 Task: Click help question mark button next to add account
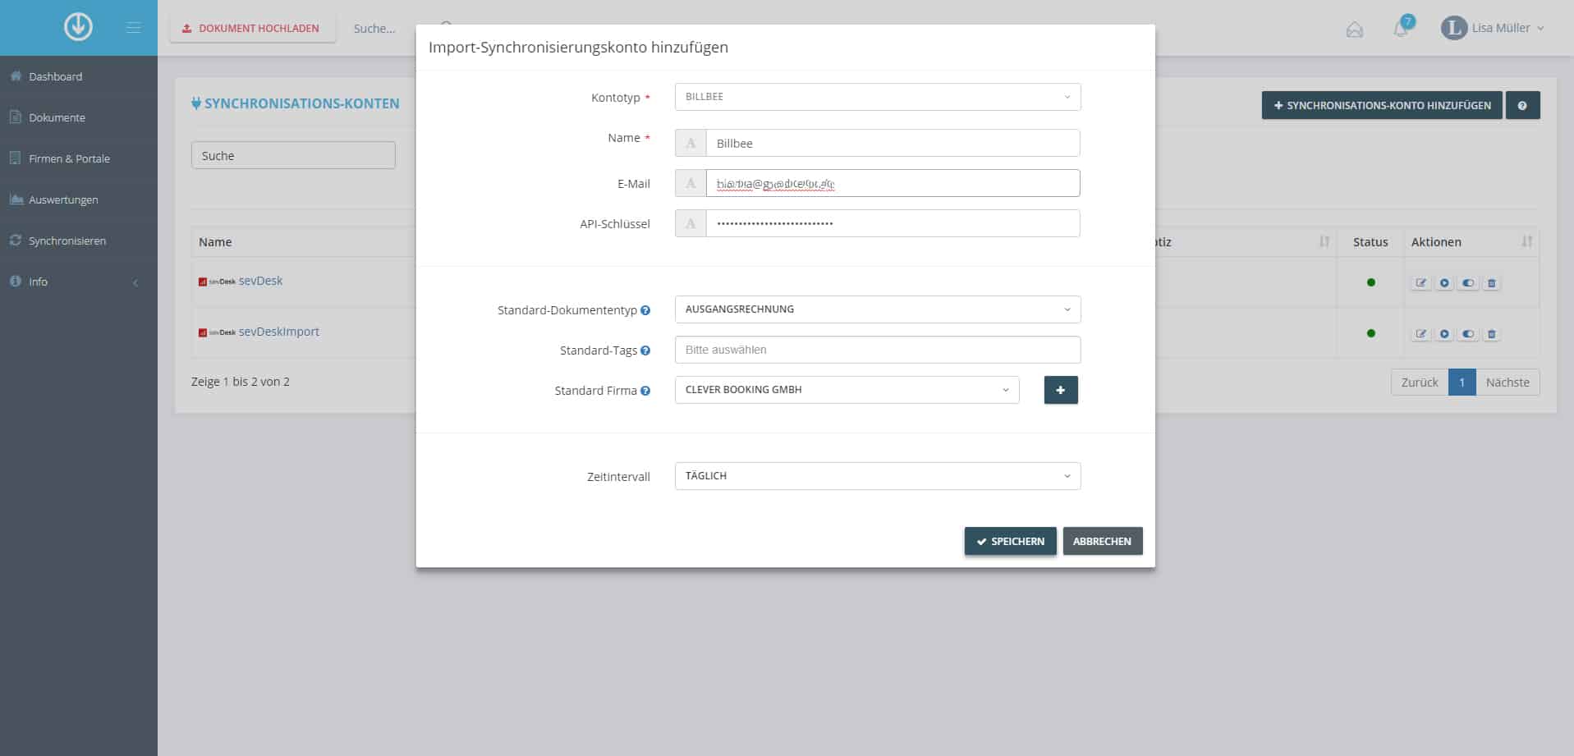point(1522,105)
